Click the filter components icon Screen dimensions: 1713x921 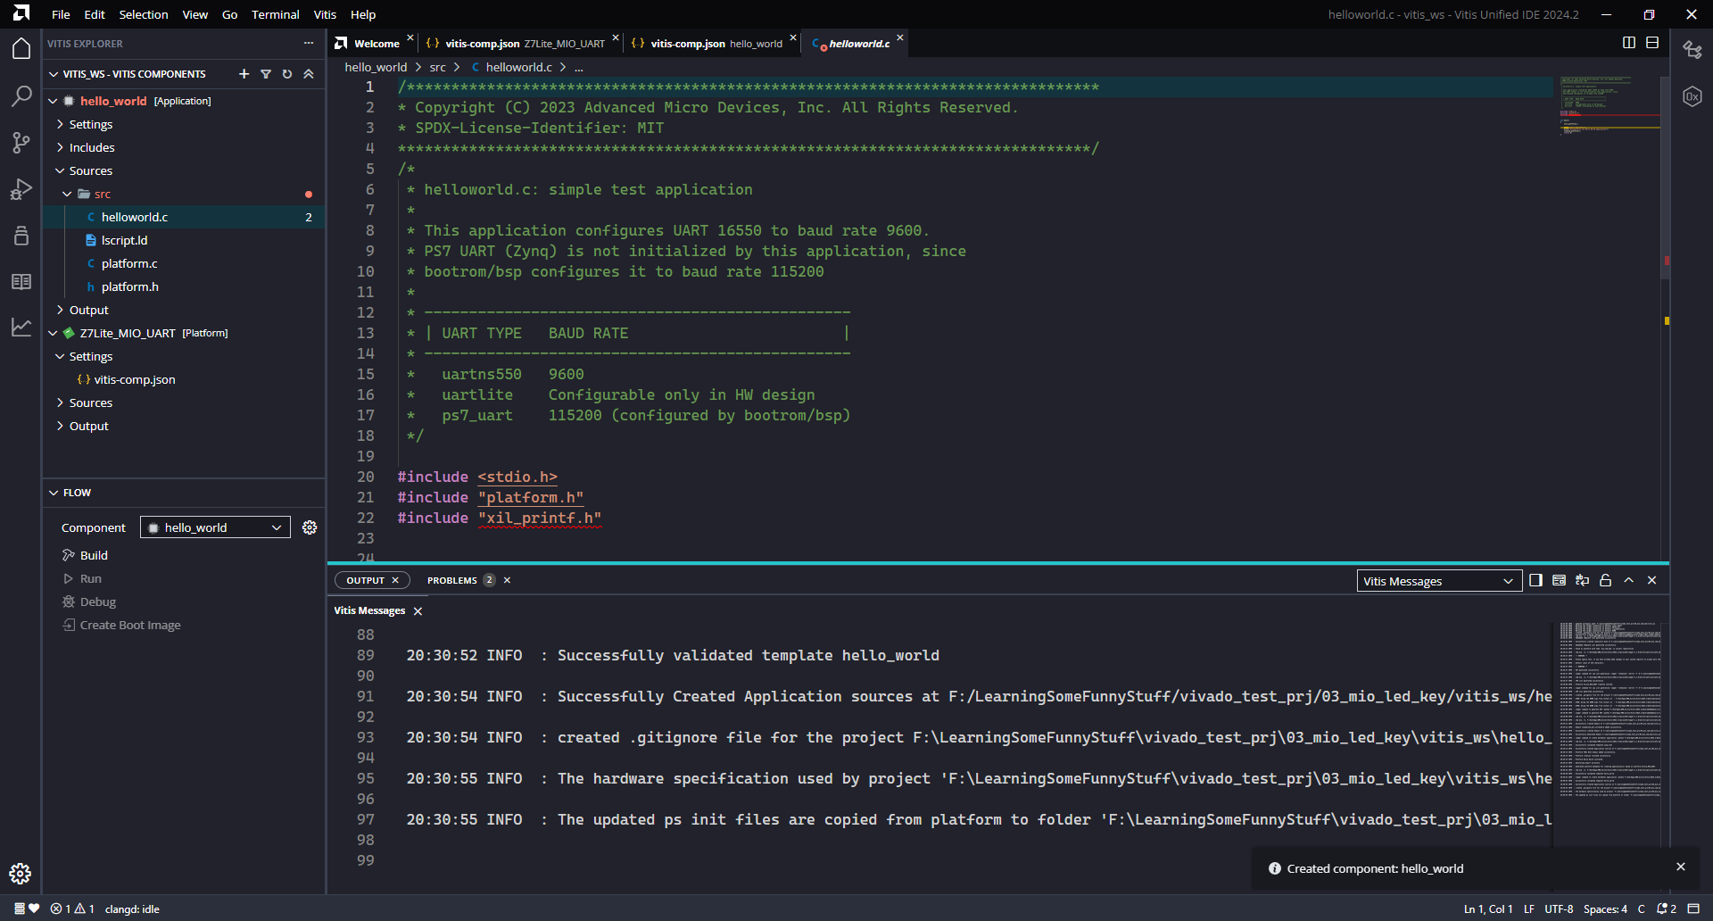266,74
